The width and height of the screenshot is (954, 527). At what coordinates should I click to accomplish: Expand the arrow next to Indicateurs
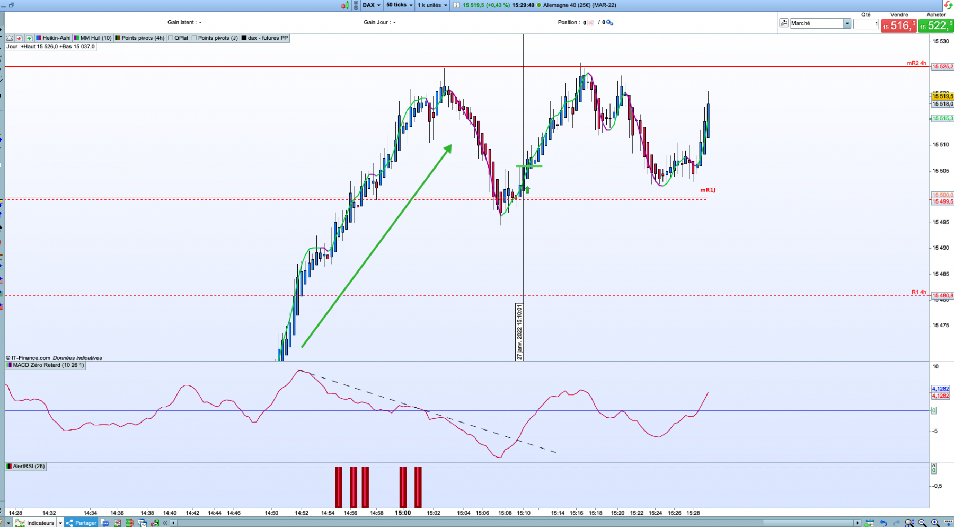coord(60,523)
